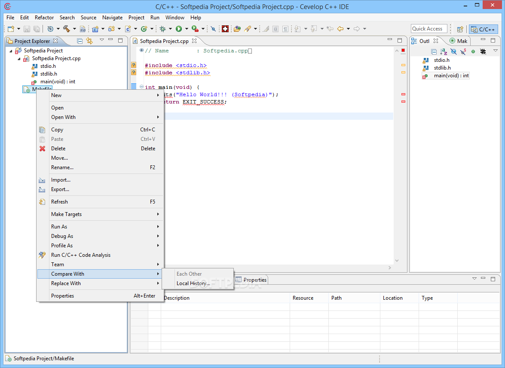Open the Problems panel view menu triangle

point(474,279)
